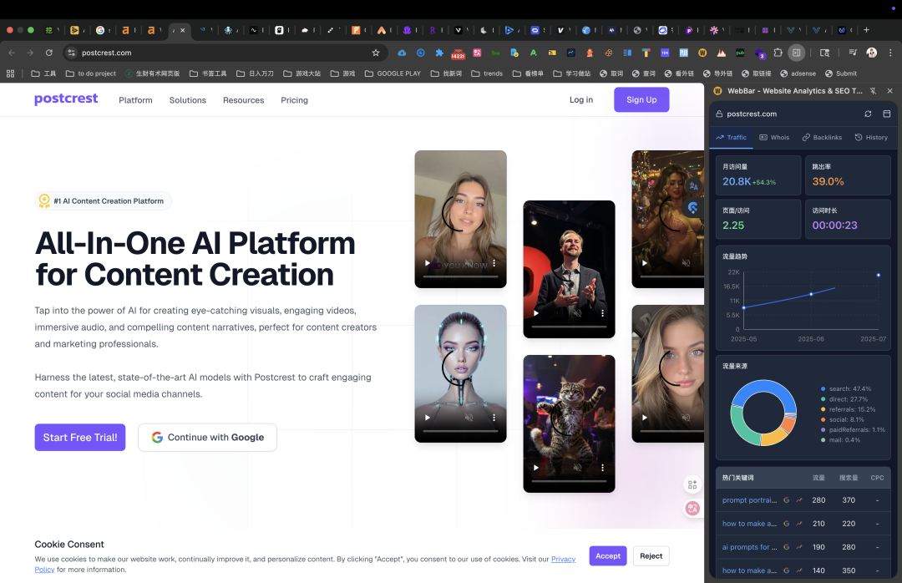Continue with Google sign-in
The image size is (902, 583).
coord(207,438)
